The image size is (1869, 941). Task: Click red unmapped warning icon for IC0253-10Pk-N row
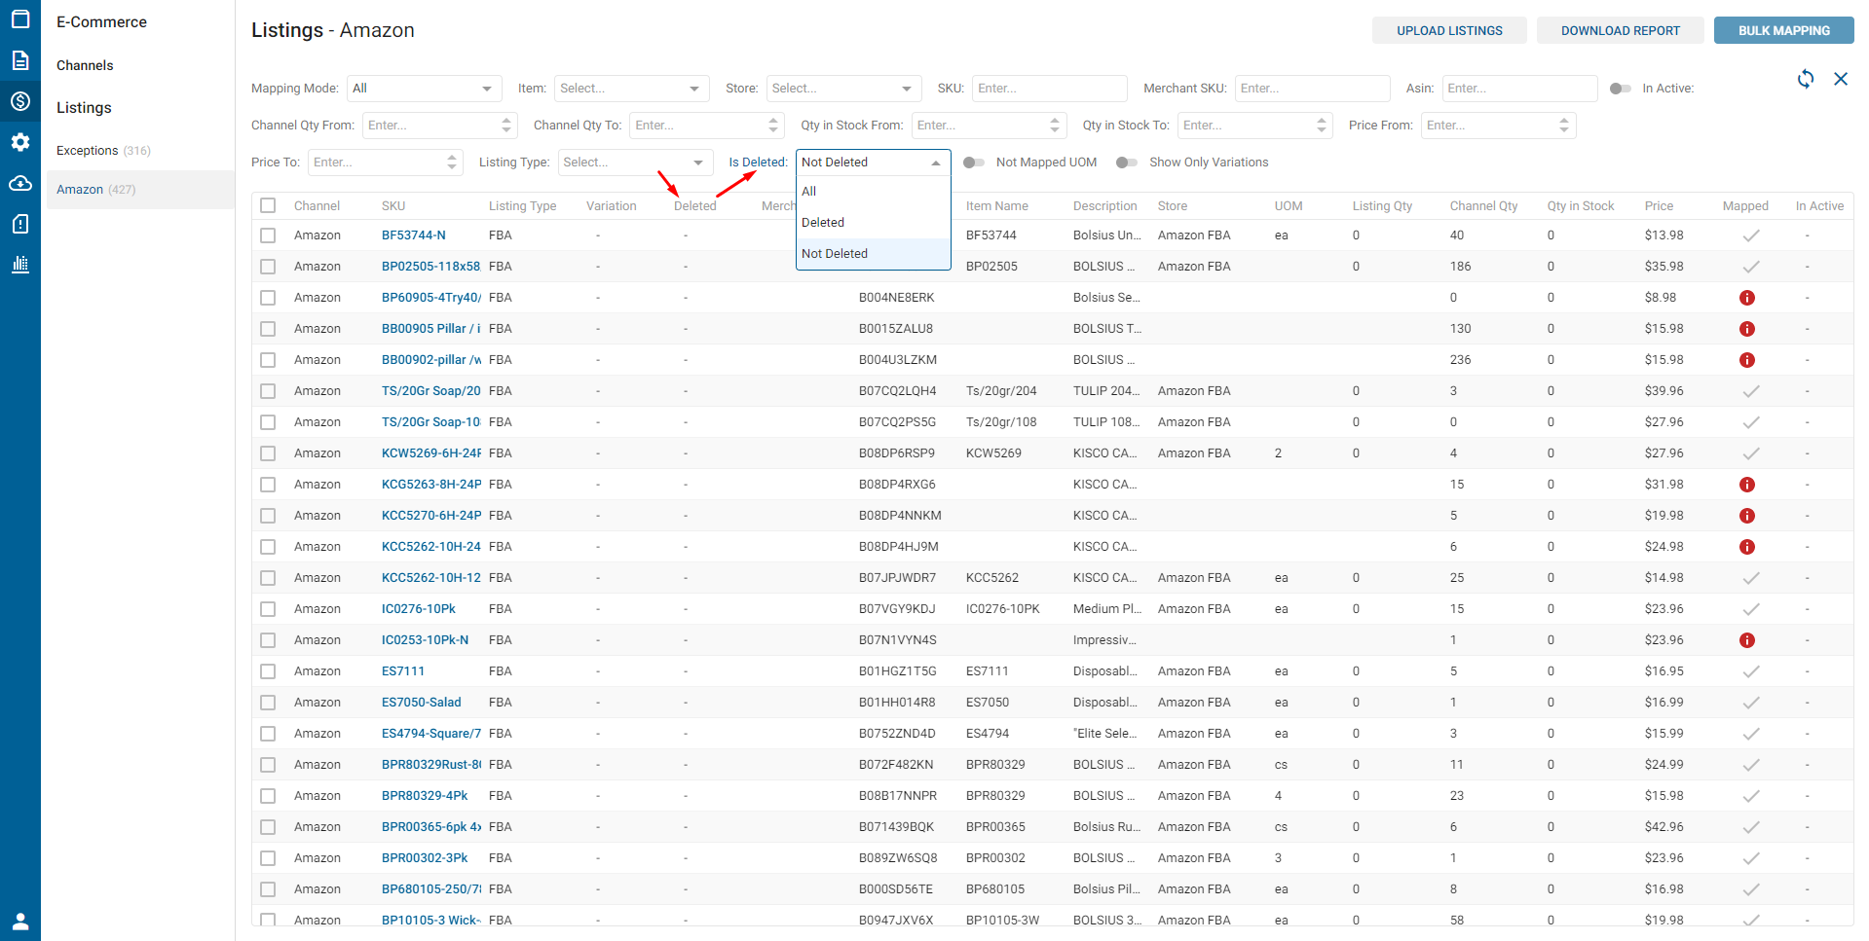click(1747, 640)
